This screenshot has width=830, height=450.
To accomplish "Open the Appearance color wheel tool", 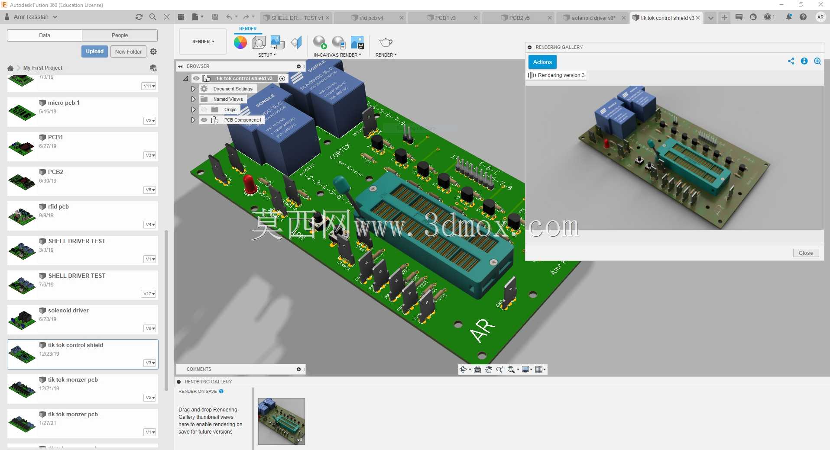I will tap(240, 42).
